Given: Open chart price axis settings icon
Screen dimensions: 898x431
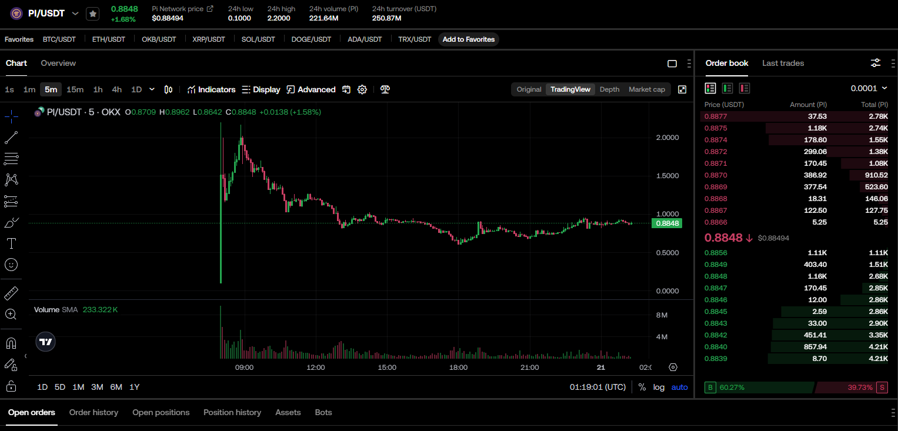Looking at the screenshot, I should pos(673,367).
